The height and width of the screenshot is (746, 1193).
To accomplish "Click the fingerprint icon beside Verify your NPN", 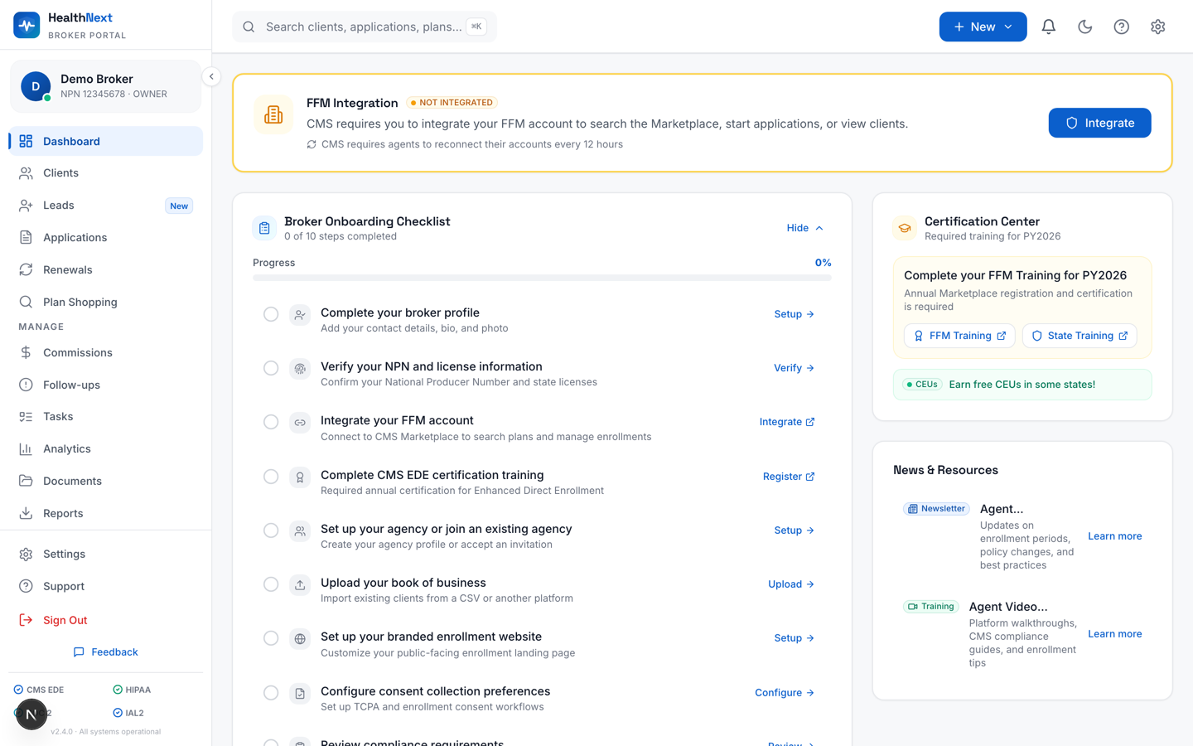I will [x=300, y=368].
